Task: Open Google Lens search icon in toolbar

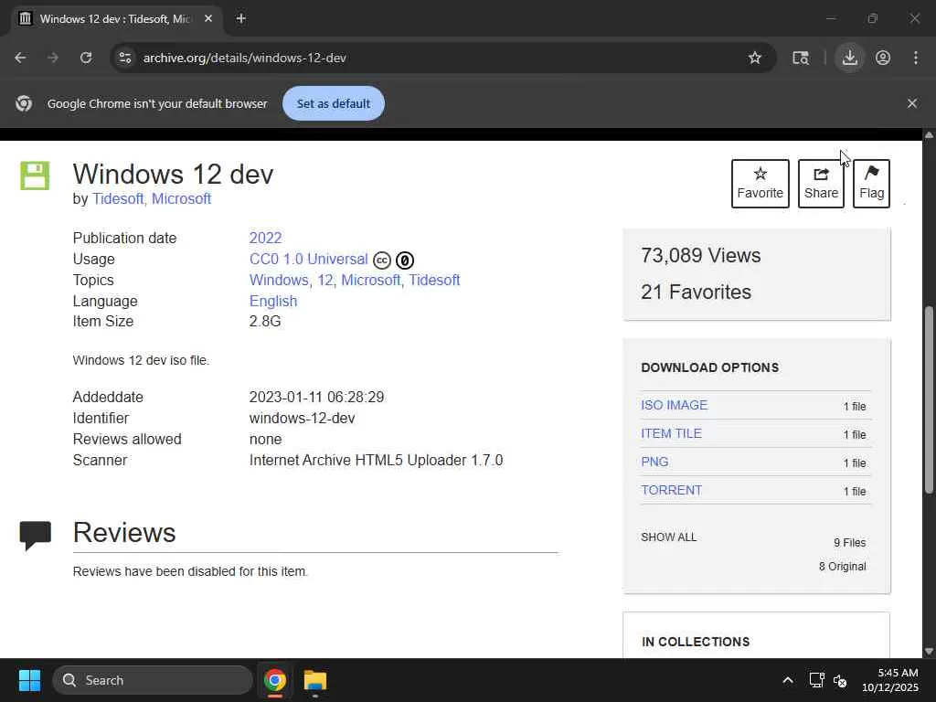Action: click(x=801, y=58)
